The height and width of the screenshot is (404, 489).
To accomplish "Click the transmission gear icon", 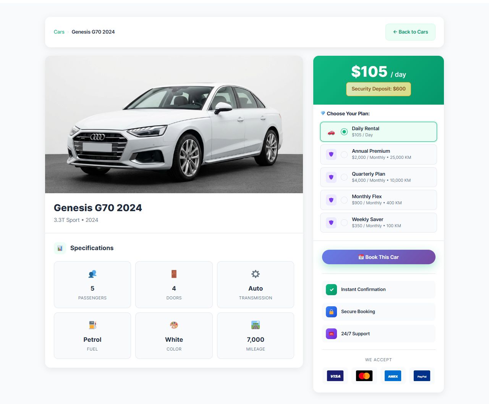I will click(x=256, y=274).
